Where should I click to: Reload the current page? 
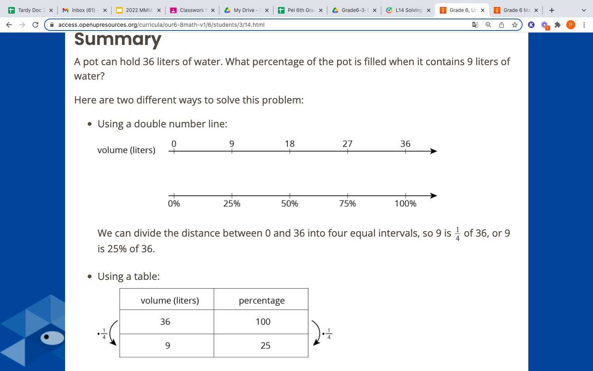[35, 25]
